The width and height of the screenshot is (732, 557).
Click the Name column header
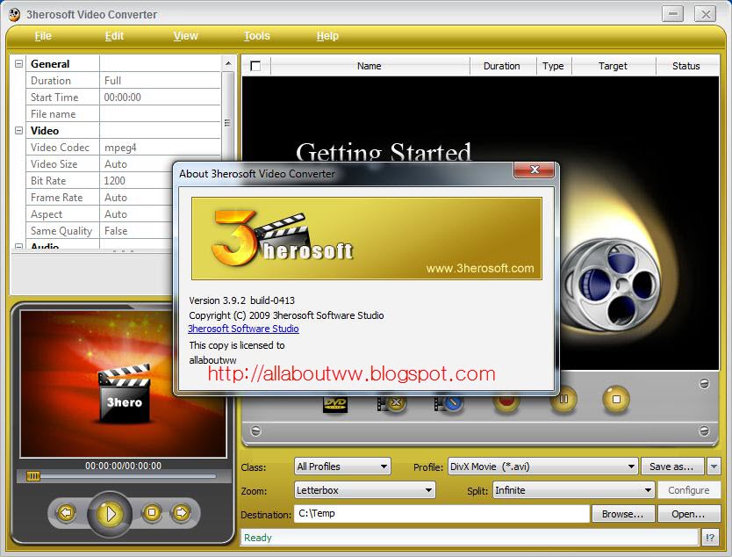[370, 66]
